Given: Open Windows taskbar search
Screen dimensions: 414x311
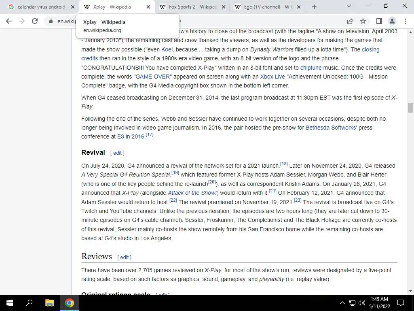Looking at the screenshot, I should tap(29, 303).
